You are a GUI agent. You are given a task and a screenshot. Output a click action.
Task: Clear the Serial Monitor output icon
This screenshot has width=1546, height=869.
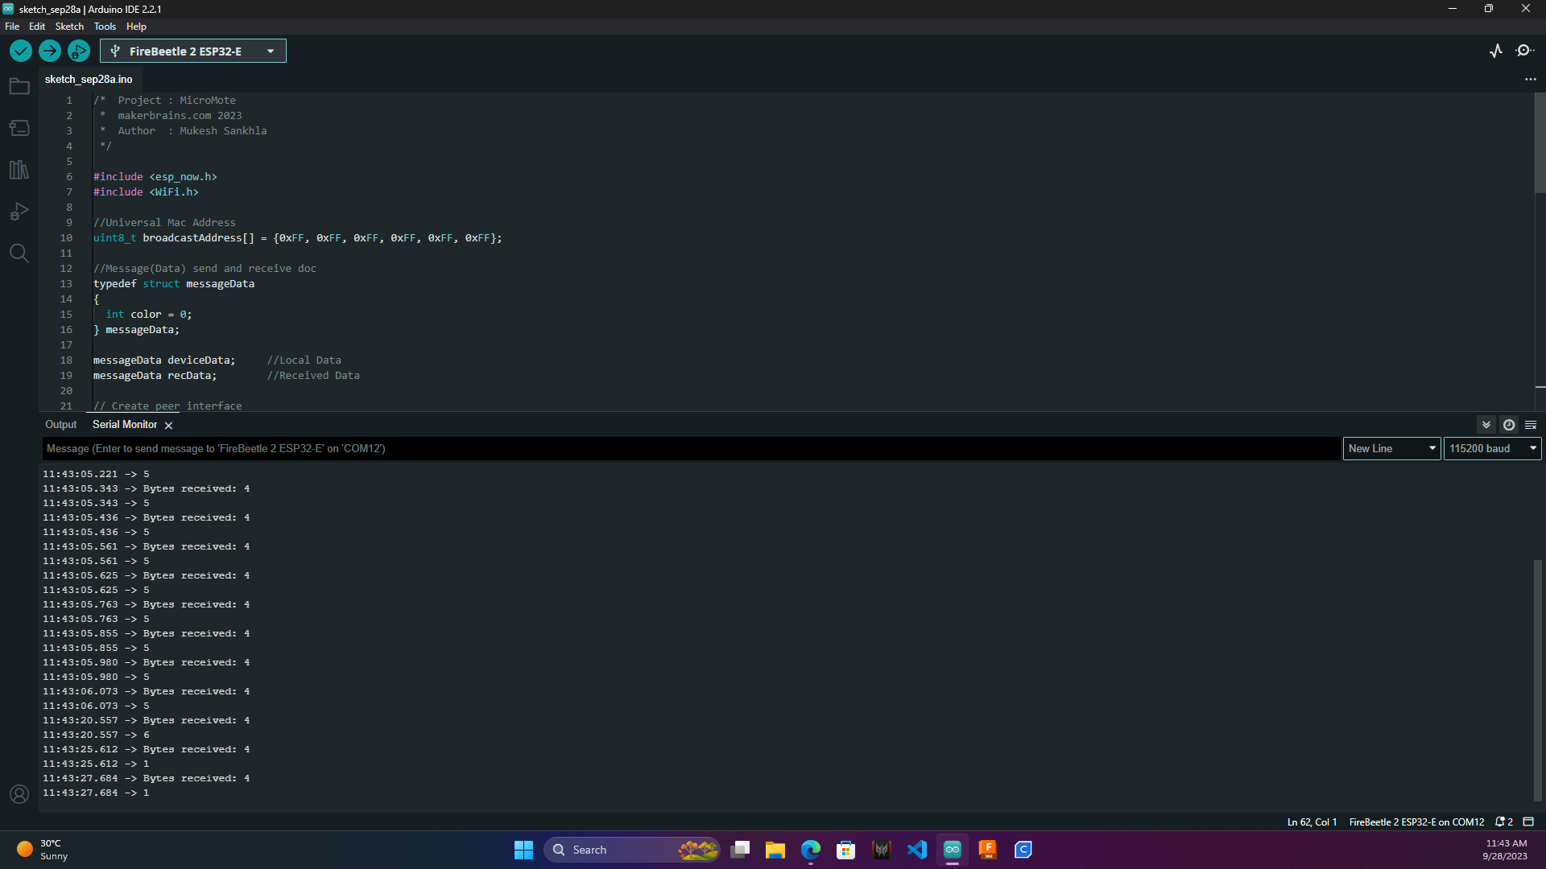pos(1530,425)
